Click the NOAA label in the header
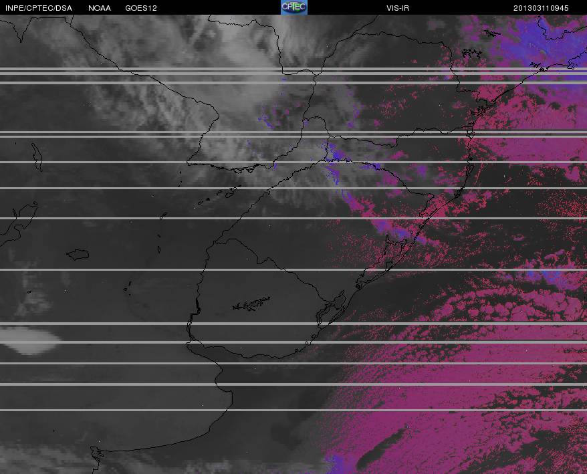This screenshot has height=474, width=587. [100, 8]
